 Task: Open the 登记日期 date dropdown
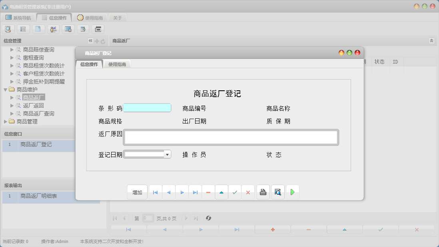[167, 154]
